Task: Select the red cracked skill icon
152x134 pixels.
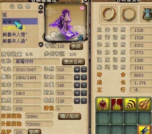Action: point(116,104)
